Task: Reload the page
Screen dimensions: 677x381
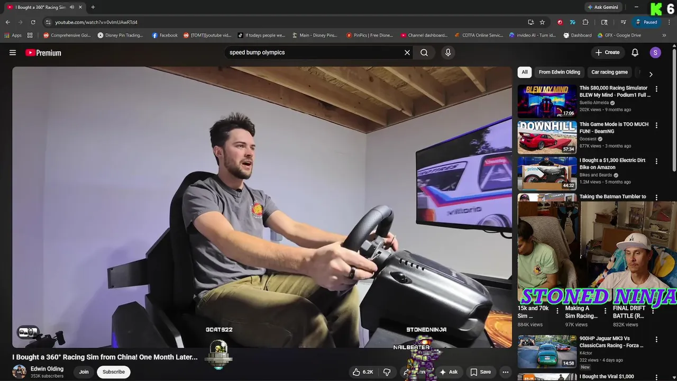Action: coord(33,22)
